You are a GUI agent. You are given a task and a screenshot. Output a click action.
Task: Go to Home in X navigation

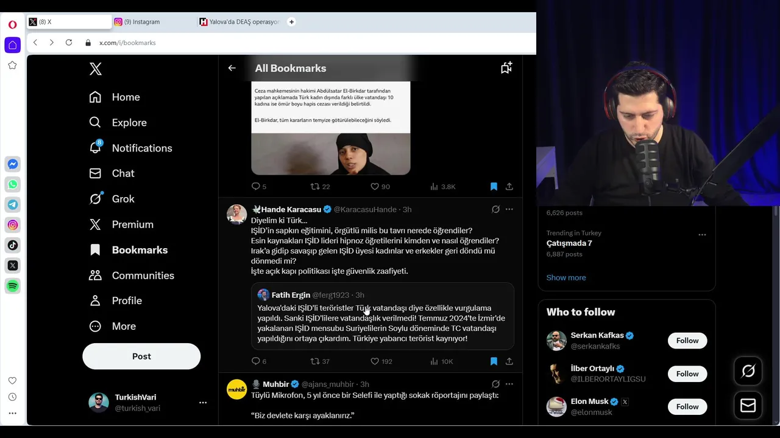click(115, 97)
